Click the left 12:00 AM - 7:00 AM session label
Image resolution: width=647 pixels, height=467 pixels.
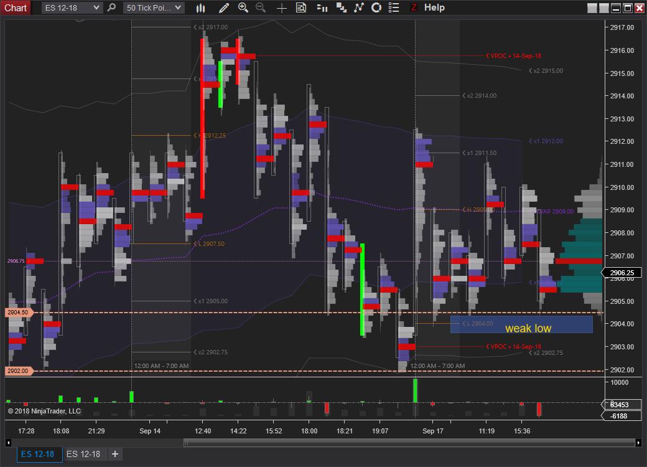coord(161,366)
